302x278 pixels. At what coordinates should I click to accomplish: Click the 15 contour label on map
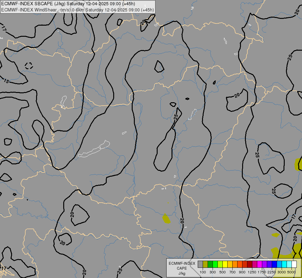click(x=6, y=81)
